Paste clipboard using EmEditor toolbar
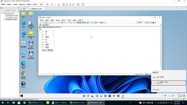 pyautogui.click(x=59, y=23)
